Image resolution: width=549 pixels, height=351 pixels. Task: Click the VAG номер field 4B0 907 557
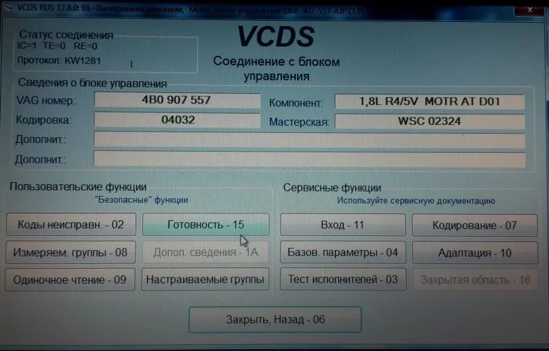pyautogui.click(x=177, y=100)
